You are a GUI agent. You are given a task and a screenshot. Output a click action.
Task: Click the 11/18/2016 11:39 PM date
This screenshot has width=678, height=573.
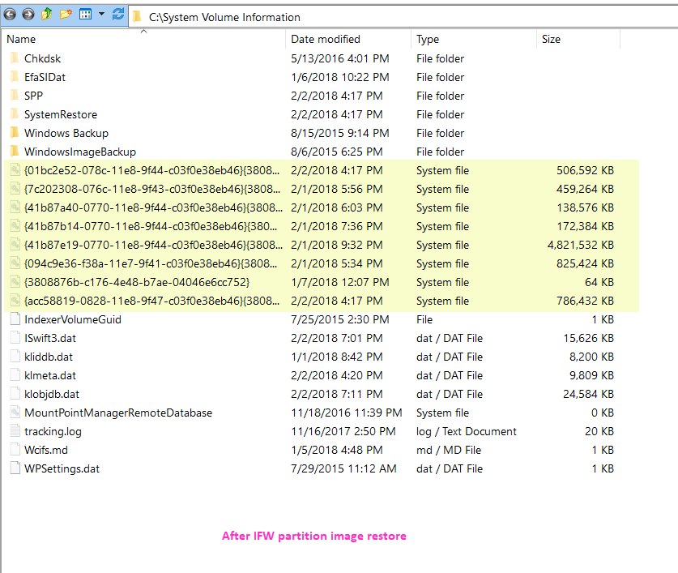pos(347,413)
